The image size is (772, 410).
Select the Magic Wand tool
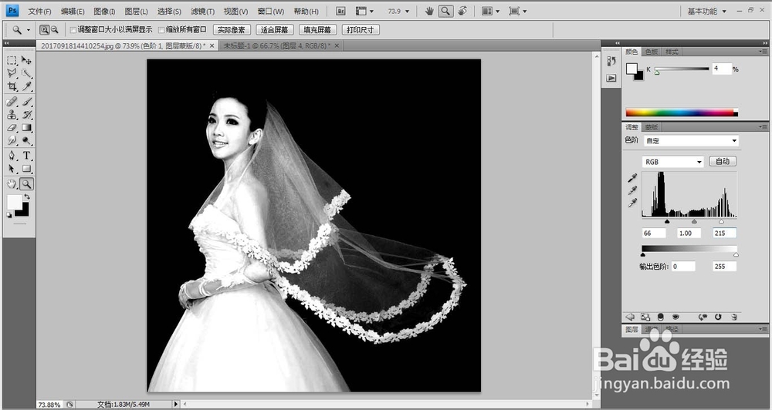click(x=26, y=73)
